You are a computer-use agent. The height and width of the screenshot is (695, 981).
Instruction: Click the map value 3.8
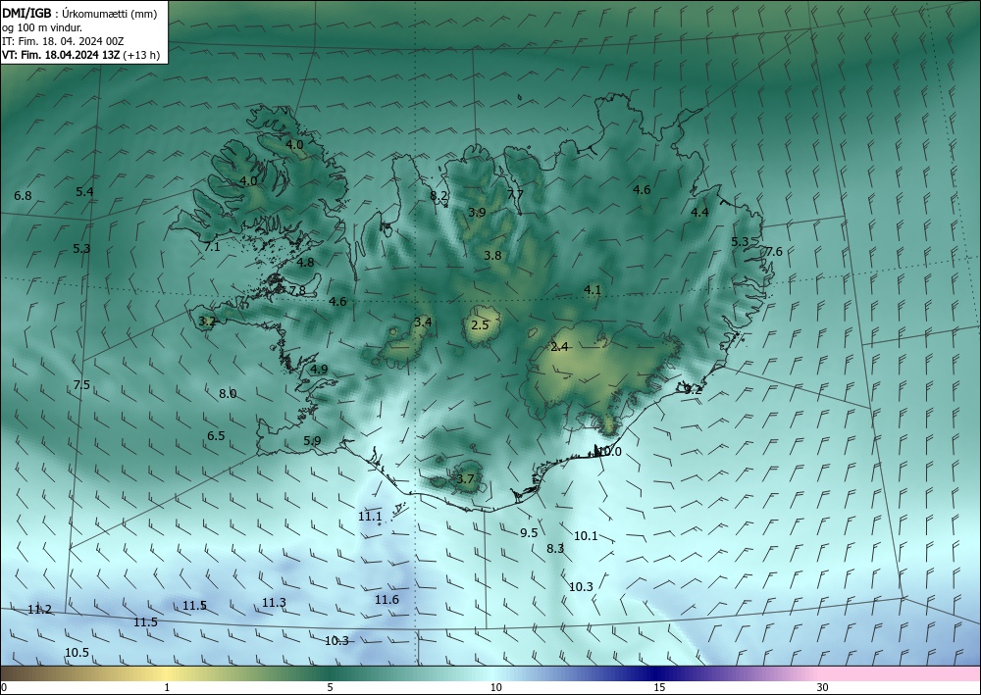click(493, 255)
